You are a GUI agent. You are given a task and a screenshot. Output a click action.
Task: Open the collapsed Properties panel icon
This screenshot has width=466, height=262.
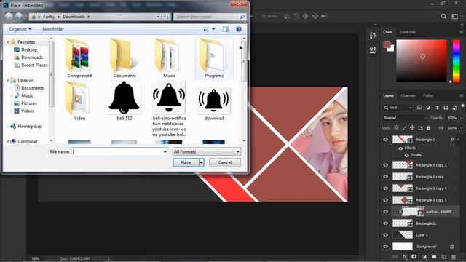372,49
